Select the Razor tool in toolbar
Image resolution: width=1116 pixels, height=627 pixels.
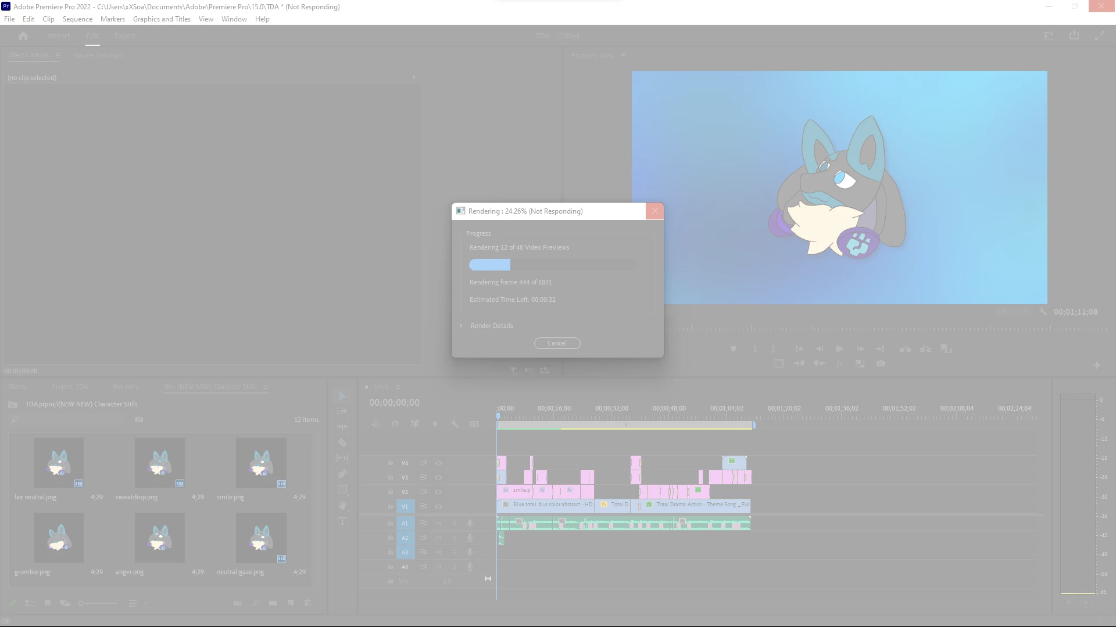[x=342, y=443]
